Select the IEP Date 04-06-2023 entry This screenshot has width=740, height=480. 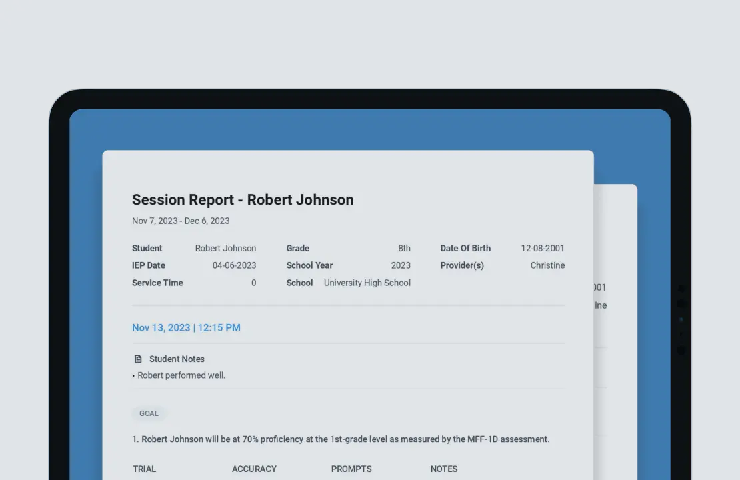tap(235, 265)
